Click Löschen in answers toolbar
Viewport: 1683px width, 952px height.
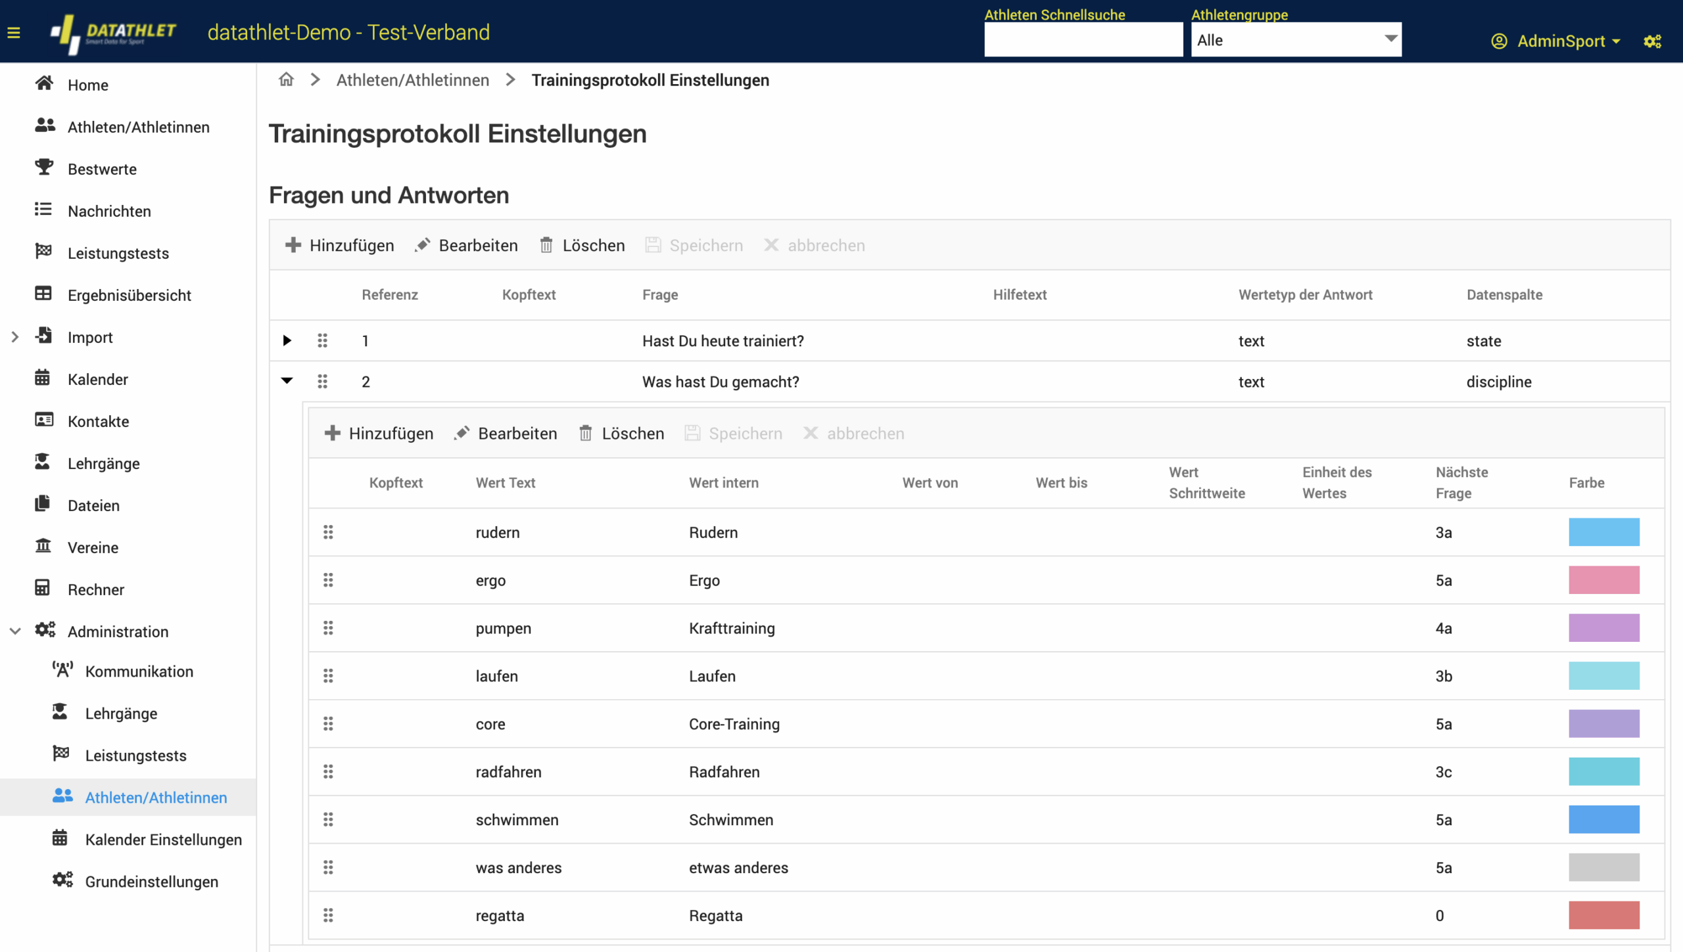point(622,434)
